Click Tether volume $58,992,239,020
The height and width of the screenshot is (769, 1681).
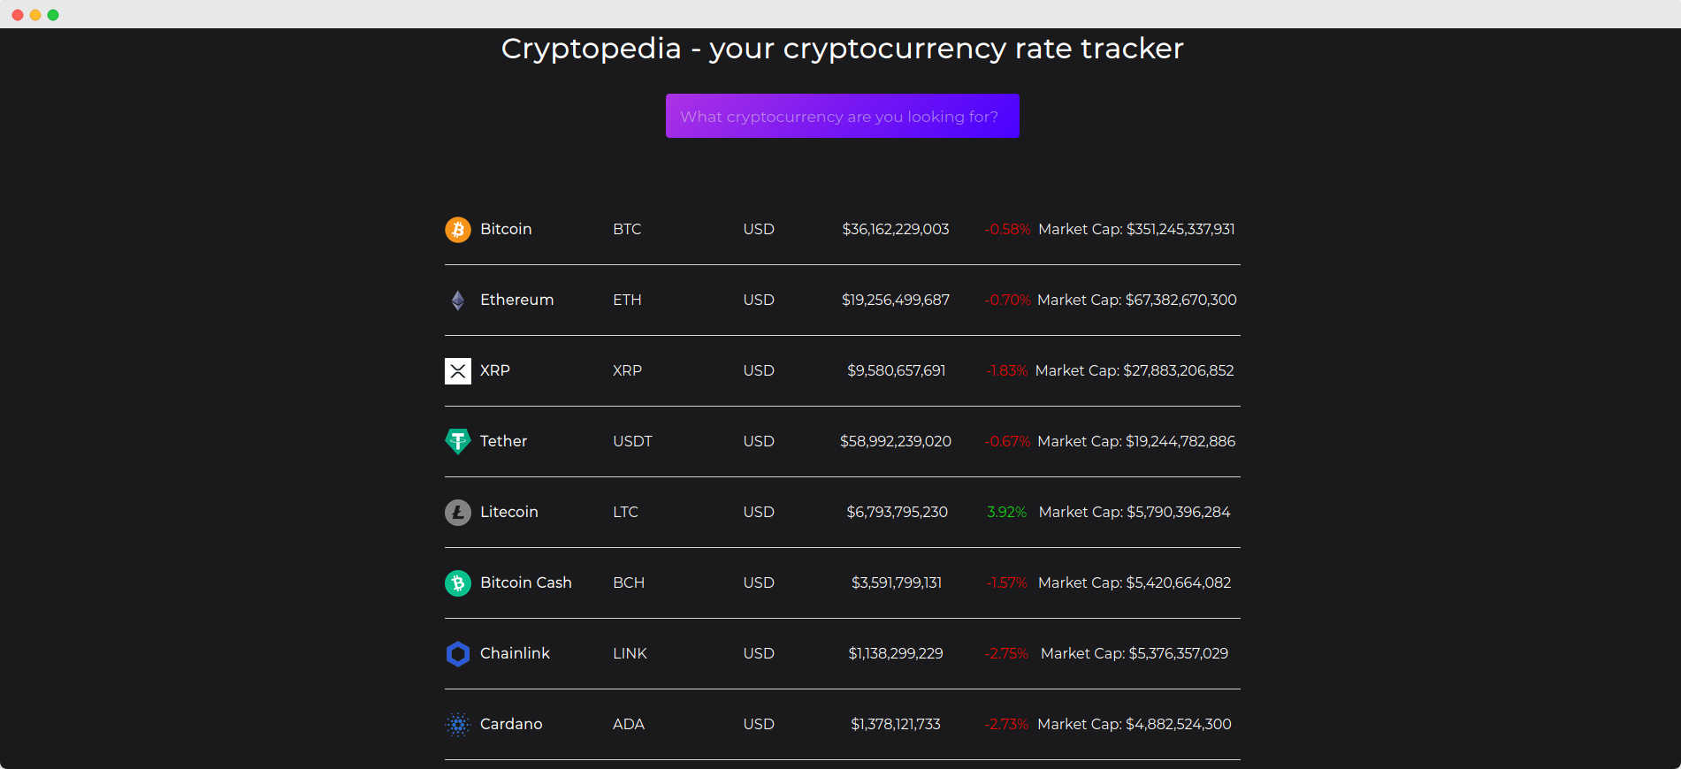click(x=896, y=441)
